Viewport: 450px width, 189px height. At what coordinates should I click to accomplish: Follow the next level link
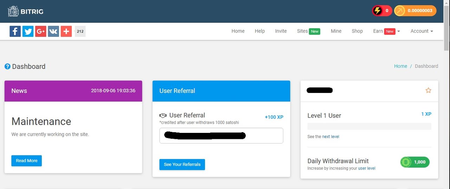coord(330,137)
